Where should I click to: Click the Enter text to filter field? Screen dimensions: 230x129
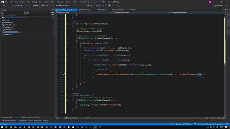pyautogui.click(x=27, y=15)
